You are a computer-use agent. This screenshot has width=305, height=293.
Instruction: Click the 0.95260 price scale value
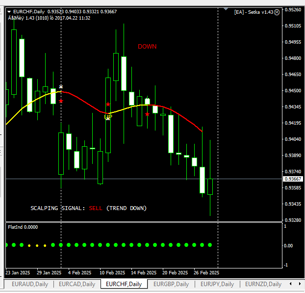tap(293, 9)
